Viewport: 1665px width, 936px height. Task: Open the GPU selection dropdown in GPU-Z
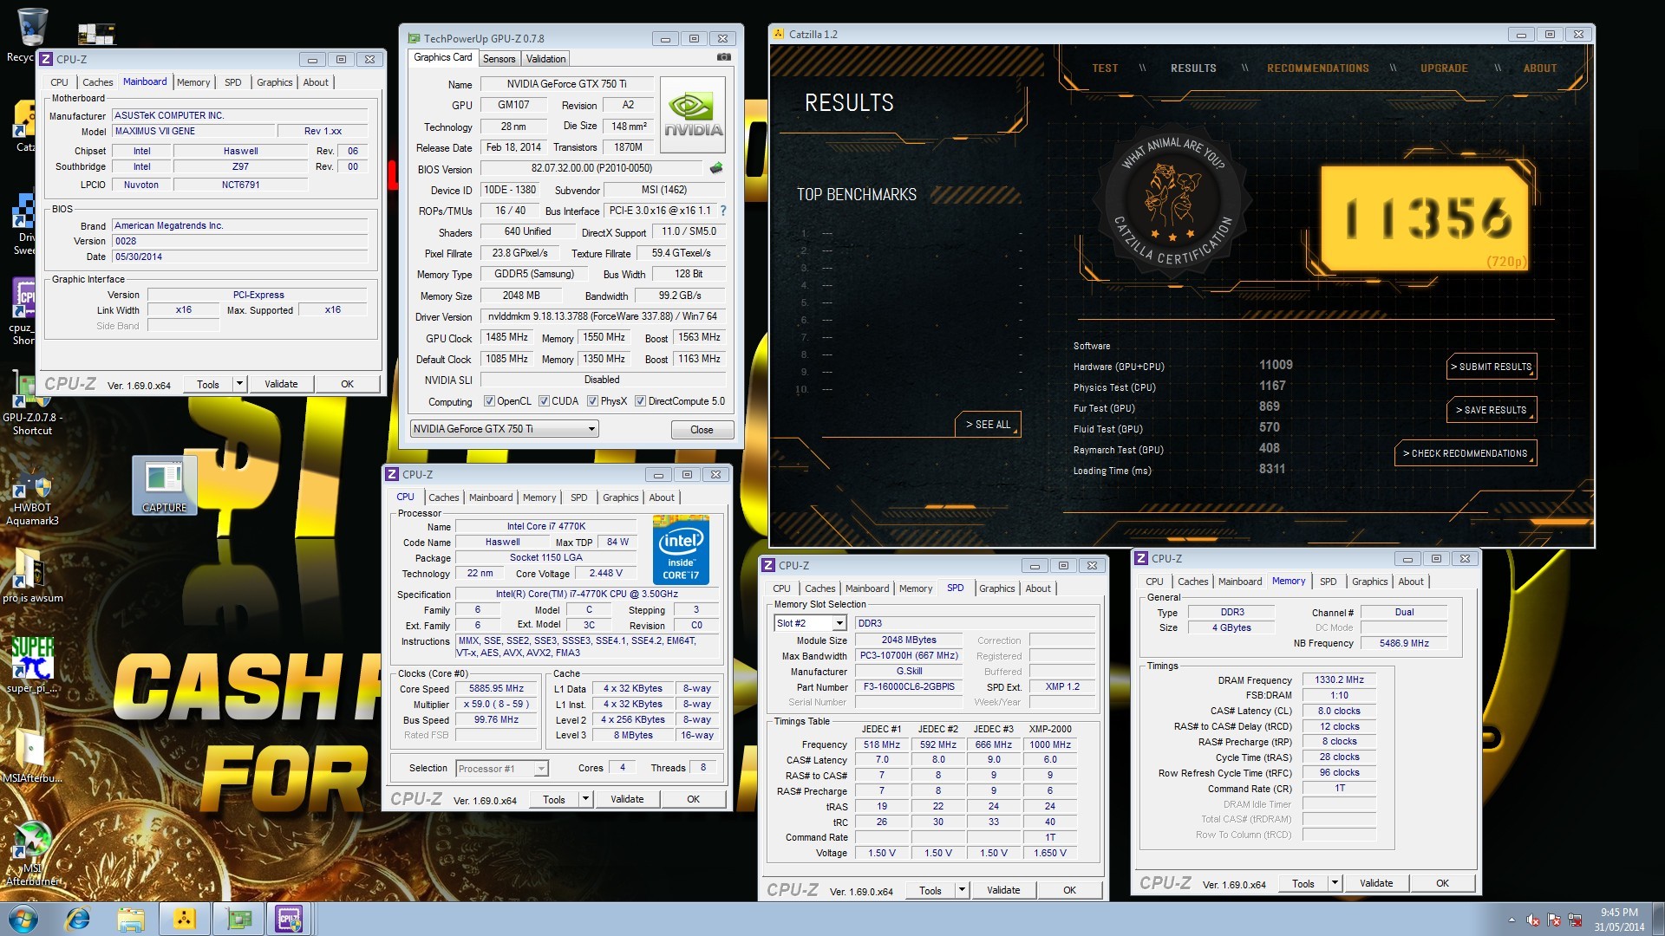click(x=505, y=429)
